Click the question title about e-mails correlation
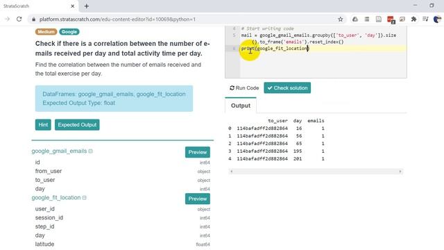This screenshot has width=444, height=250. click(x=122, y=49)
